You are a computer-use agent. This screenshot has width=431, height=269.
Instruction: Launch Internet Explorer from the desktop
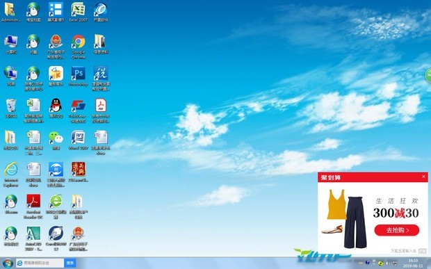click(11, 174)
